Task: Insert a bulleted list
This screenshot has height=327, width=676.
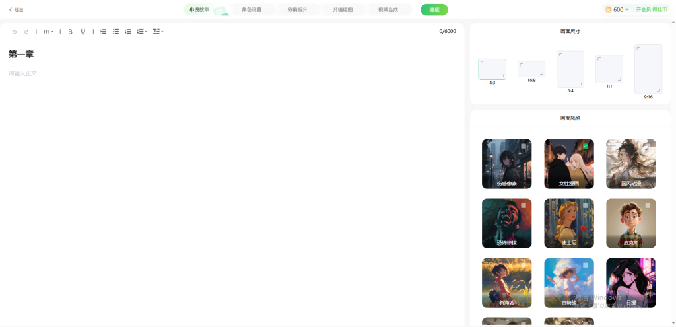Action: 116,32
